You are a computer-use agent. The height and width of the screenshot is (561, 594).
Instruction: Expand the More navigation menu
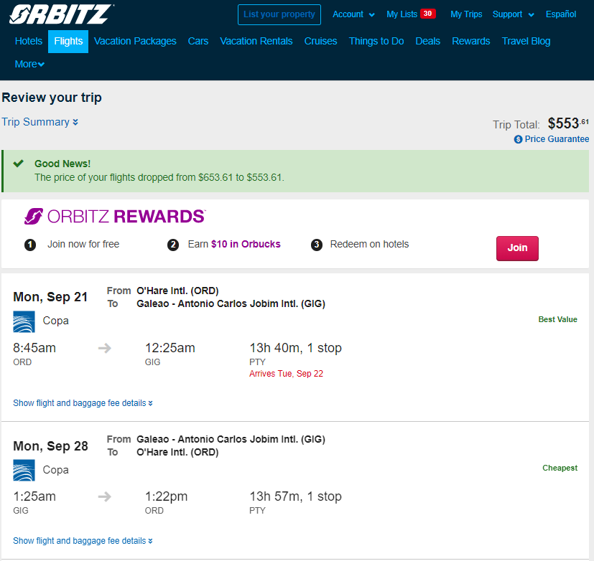point(29,64)
